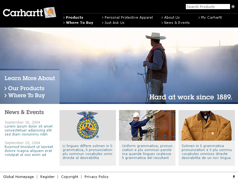The image size is (238, 181).
Task: Click the orange Carhartt label badge
Action: pos(50,12)
